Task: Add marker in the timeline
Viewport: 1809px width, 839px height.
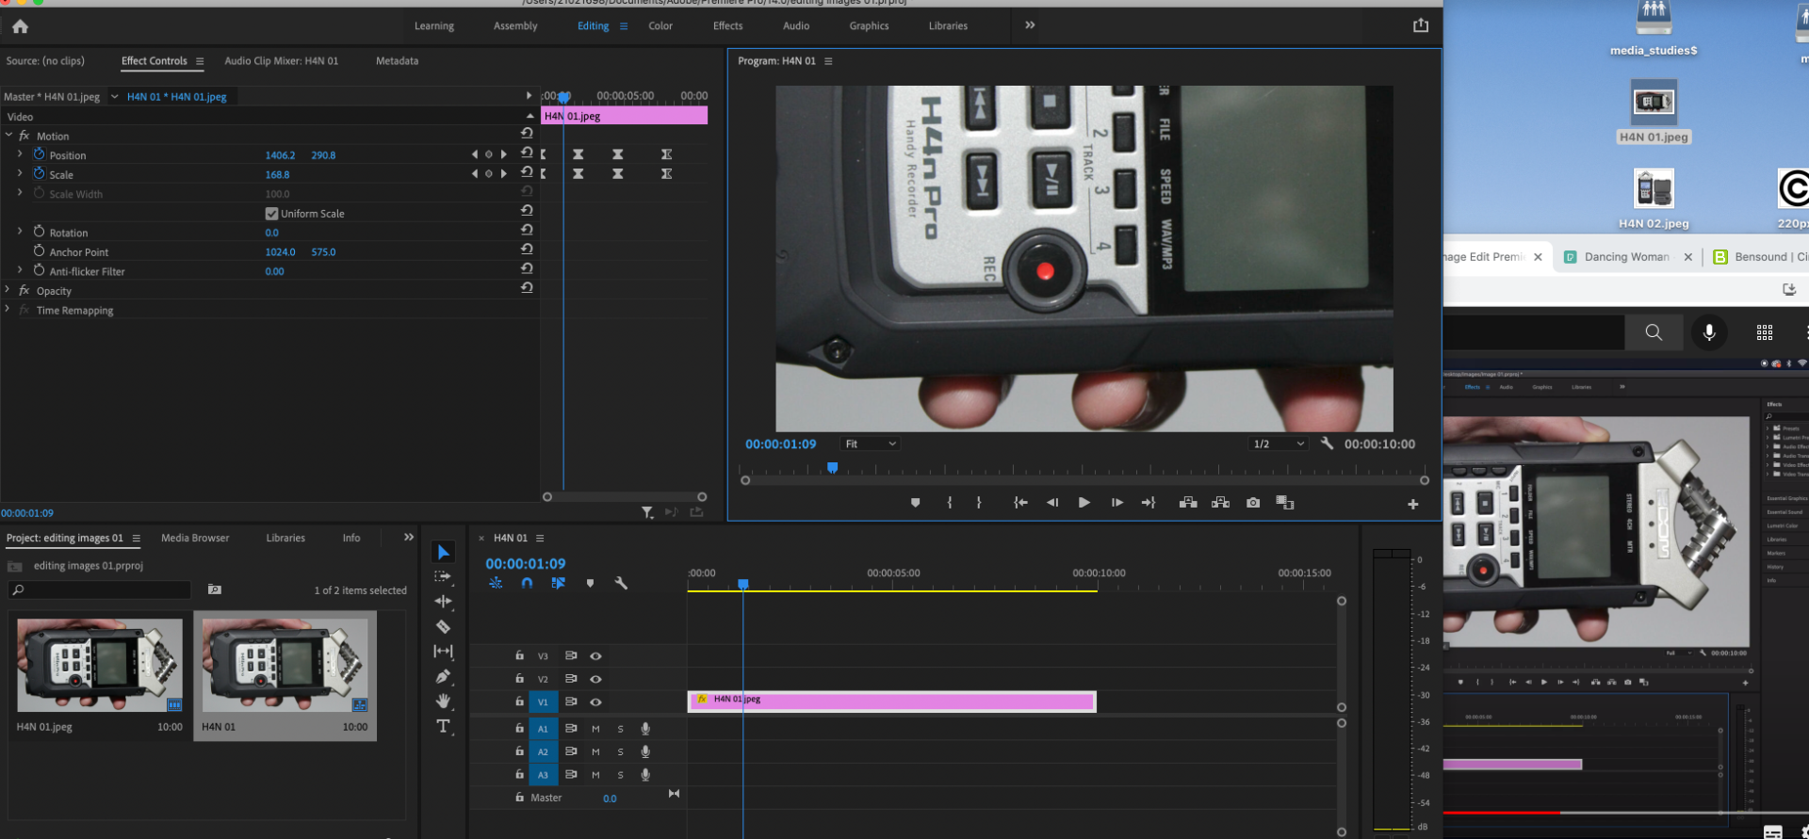Action: click(x=590, y=583)
